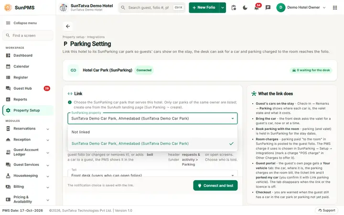Click the Find a screen field
This screenshot has width=344, height=215.
(x=28, y=35)
